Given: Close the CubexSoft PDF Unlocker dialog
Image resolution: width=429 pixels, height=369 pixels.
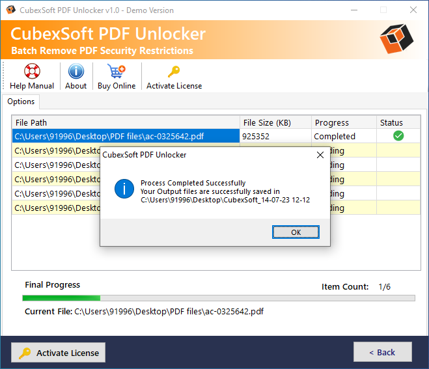Looking at the screenshot, I should pos(320,155).
